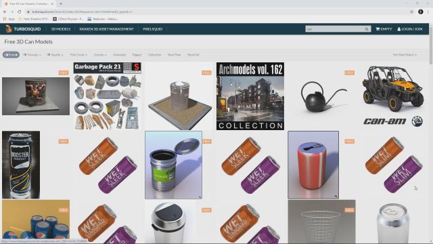433x244 pixels.
Task: Click the Login / Join user link
Action: point(409,29)
